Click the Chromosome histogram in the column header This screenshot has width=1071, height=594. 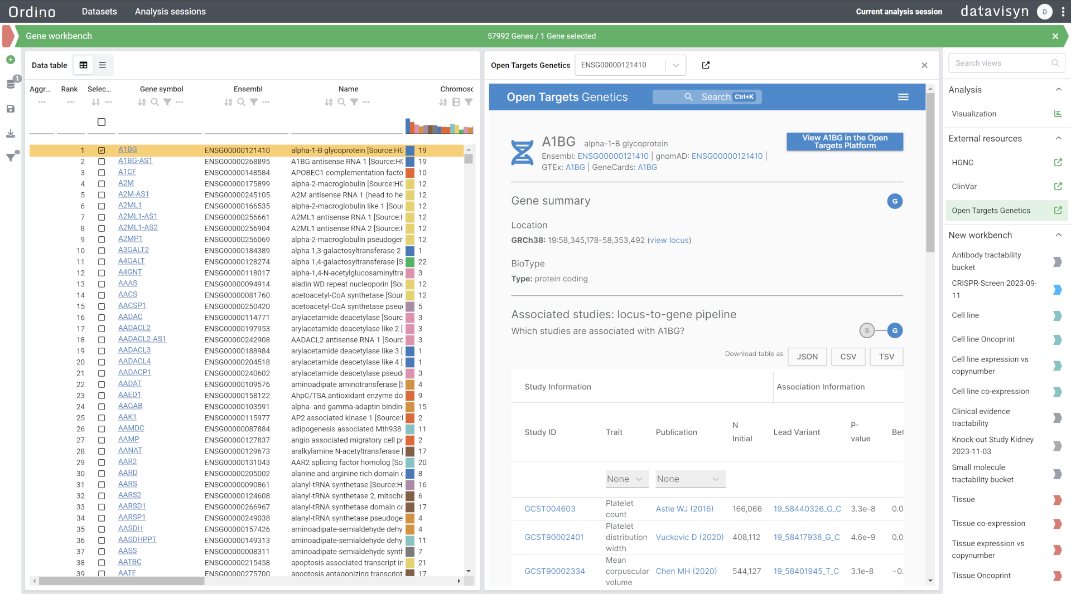pos(439,126)
